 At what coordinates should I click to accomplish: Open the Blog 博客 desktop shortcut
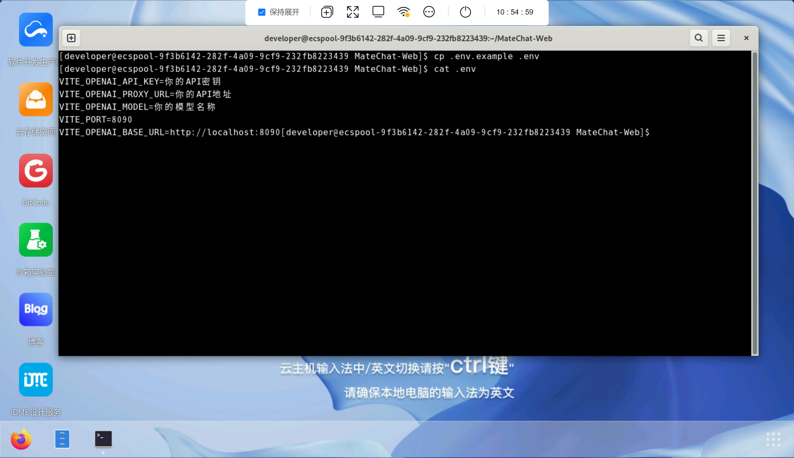click(x=36, y=309)
